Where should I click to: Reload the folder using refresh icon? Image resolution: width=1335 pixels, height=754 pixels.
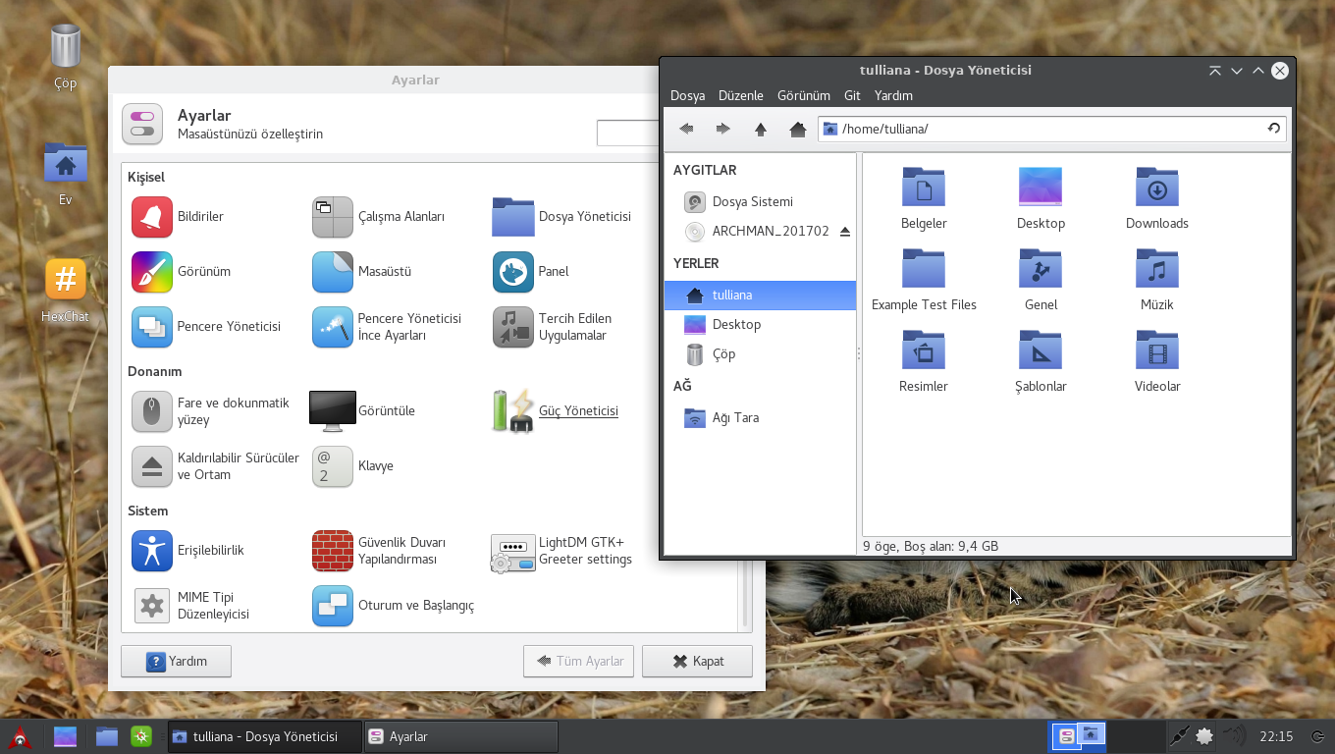coord(1273,129)
